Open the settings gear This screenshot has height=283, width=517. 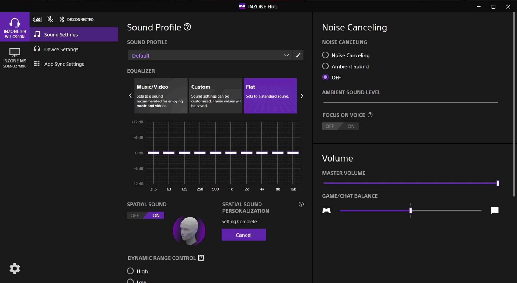coord(15,268)
